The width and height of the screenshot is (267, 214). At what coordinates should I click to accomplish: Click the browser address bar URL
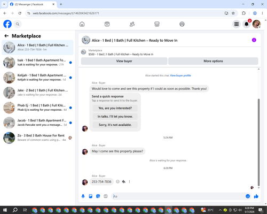click(66, 13)
